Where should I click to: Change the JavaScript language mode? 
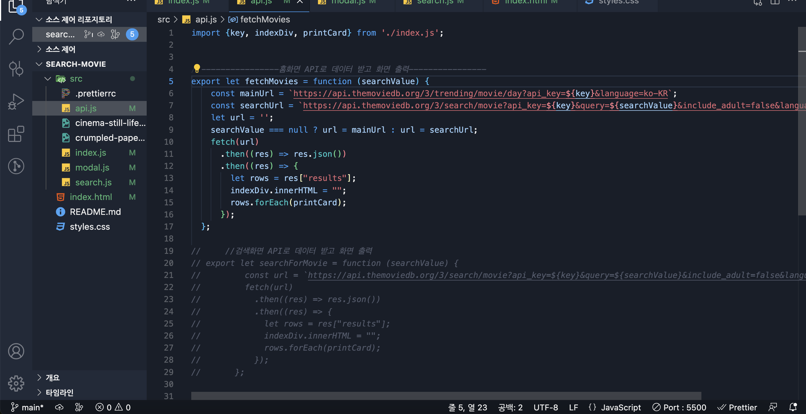(620, 407)
